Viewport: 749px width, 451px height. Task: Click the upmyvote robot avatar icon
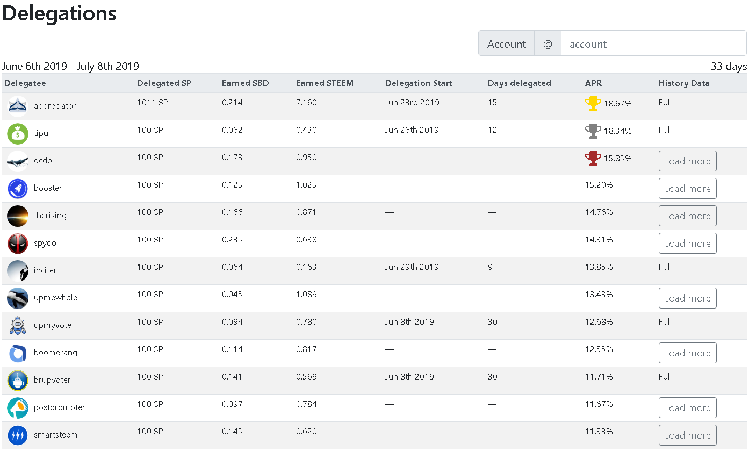click(18, 326)
